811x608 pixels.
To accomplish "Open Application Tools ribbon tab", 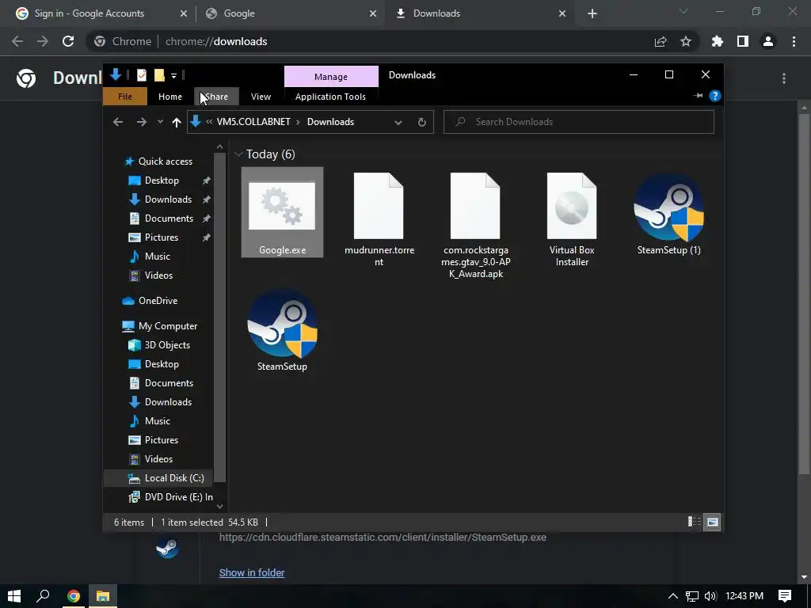I will pos(330,97).
